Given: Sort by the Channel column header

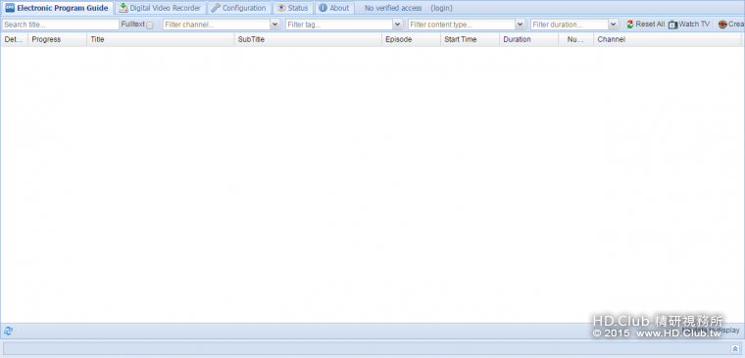Looking at the screenshot, I should click(x=668, y=39).
